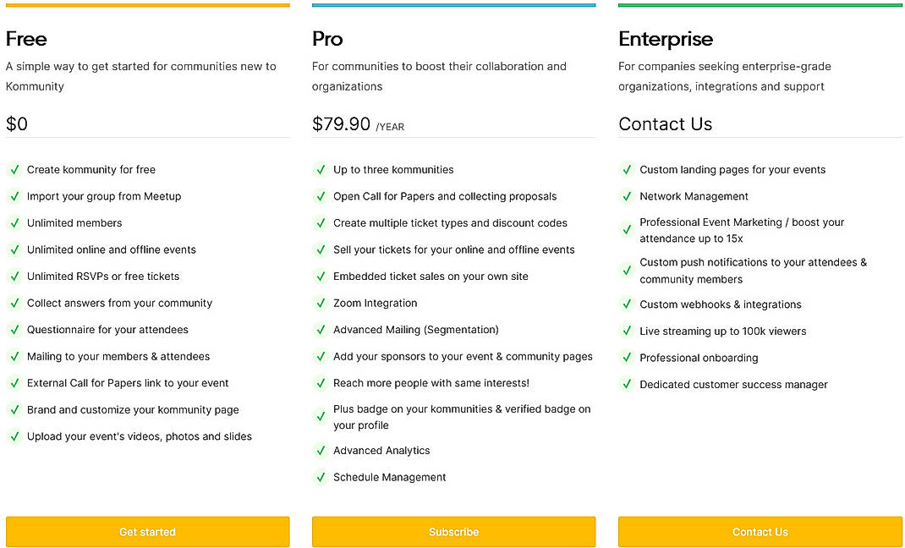Click the checkmark beside 'Advanced Analytics'
Viewport: 905px width, 548px height.
pyautogui.click(x=321, y=451)
